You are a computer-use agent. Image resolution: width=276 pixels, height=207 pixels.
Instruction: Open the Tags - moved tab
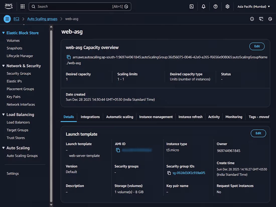coord(259,117)
